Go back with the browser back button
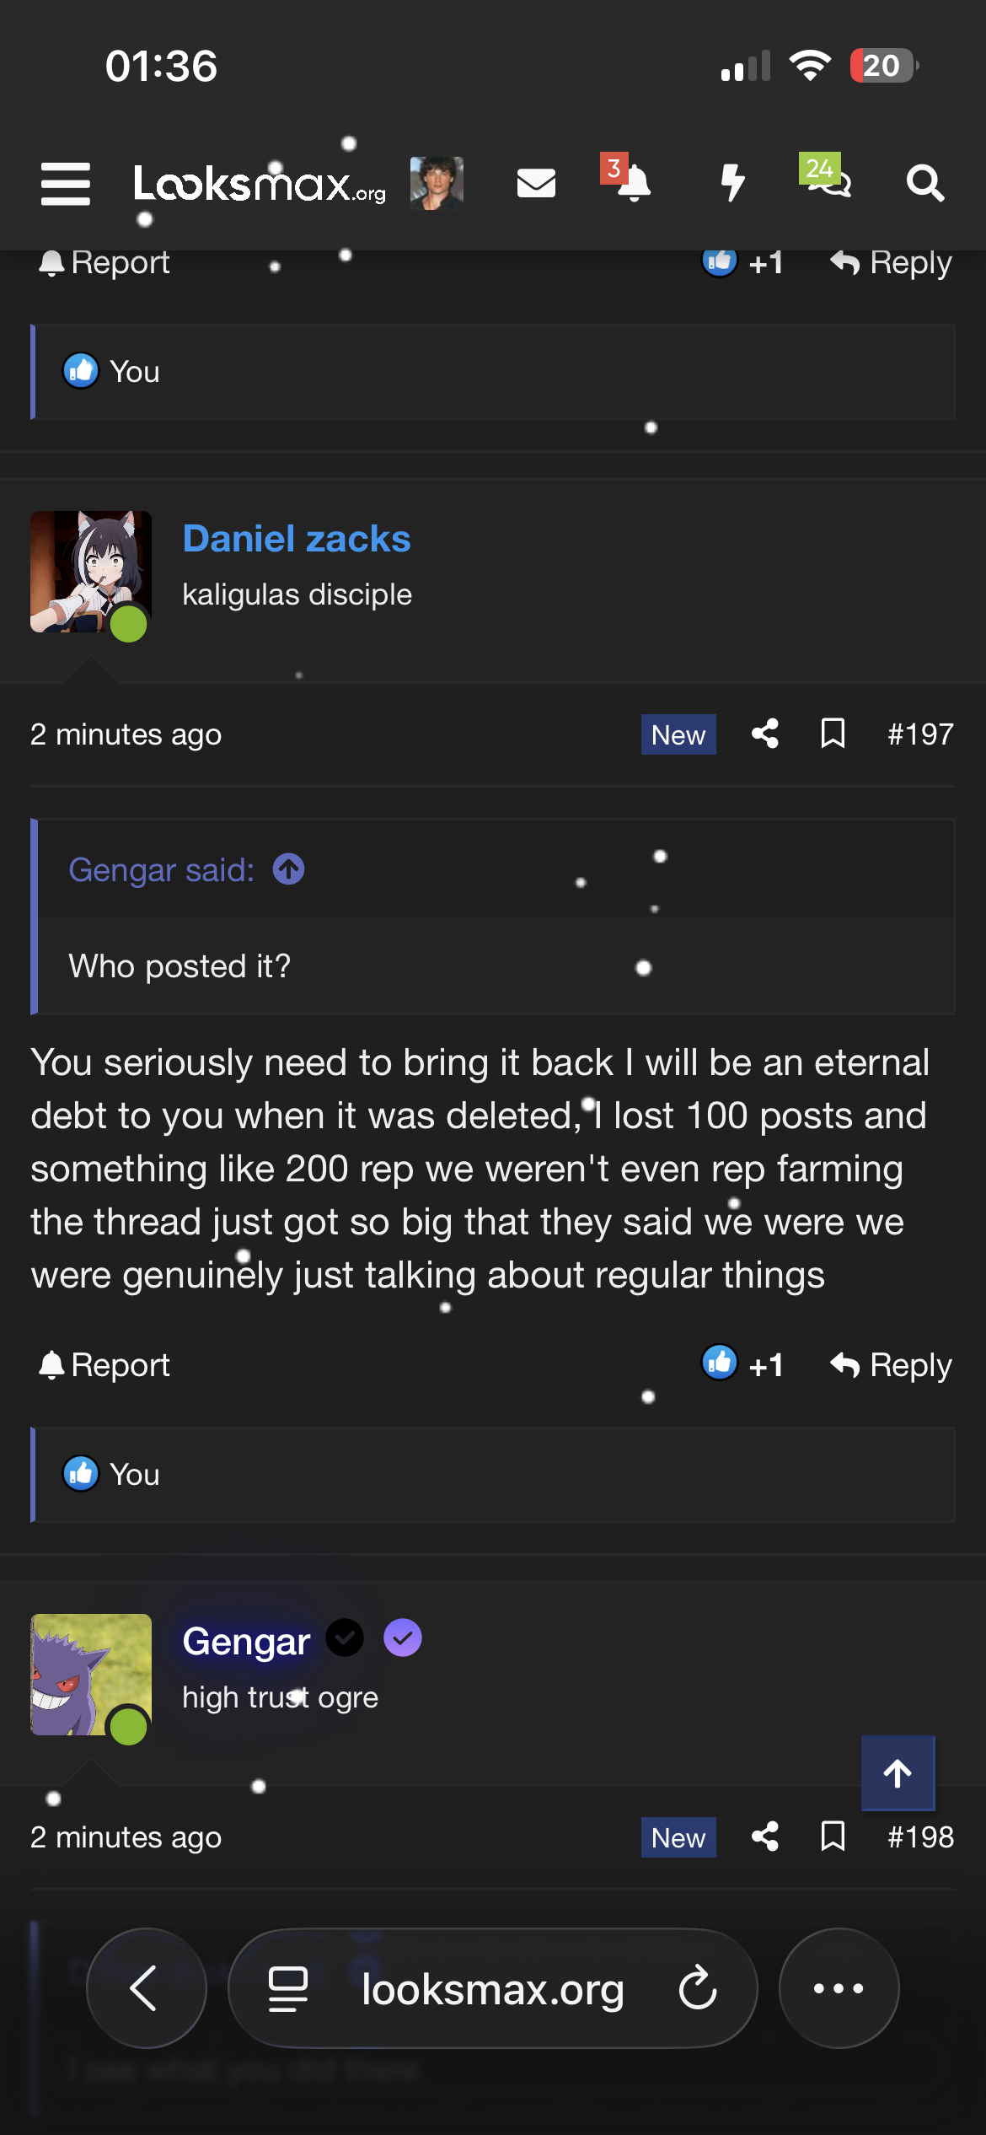Viewport: 986px width, 2135px height. pos(146,1988)
